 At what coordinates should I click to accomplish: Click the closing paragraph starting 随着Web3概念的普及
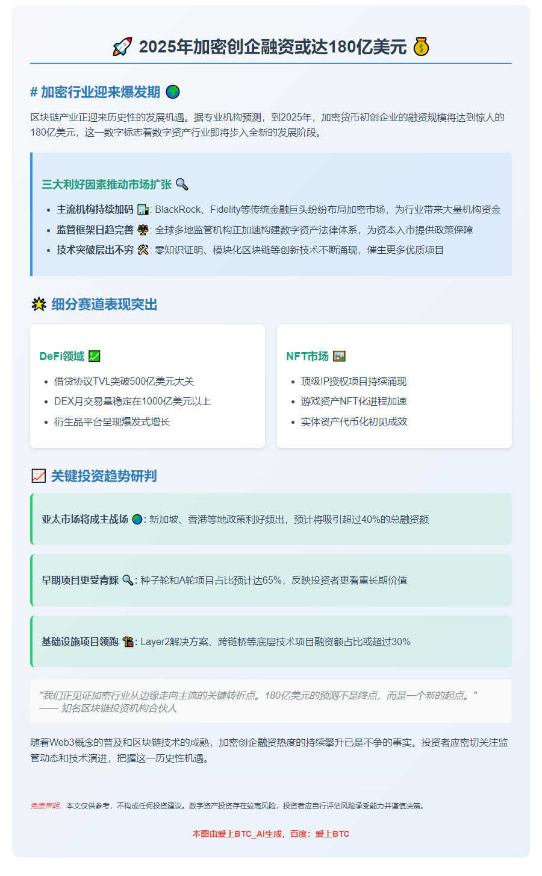[x=270, y=751]
